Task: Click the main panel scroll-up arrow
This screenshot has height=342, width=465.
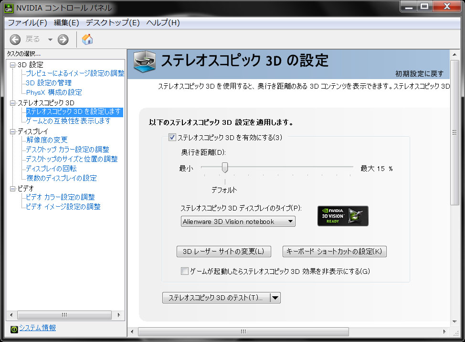Action: [454, 55]
